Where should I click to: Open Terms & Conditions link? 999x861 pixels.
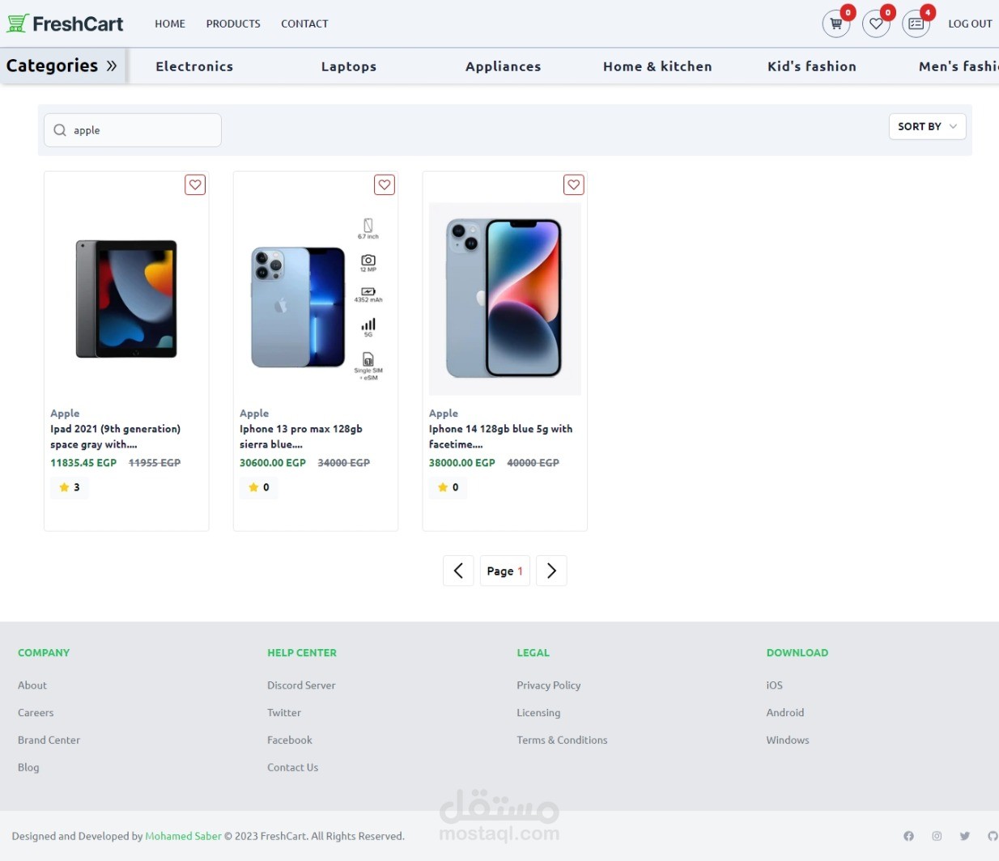562,740
